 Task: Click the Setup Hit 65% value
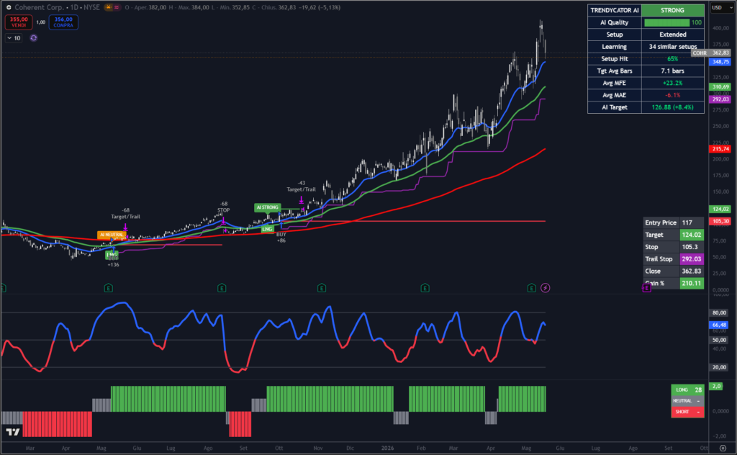[673, 59]
